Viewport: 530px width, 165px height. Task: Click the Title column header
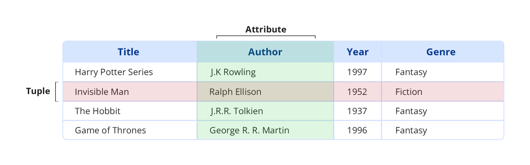(128, 52)
